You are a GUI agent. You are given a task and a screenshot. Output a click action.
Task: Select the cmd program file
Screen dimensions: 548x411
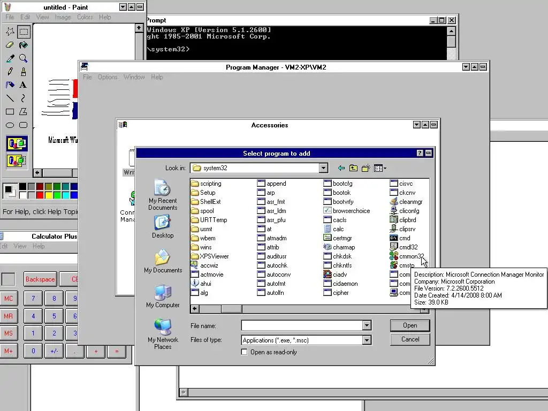400,238
